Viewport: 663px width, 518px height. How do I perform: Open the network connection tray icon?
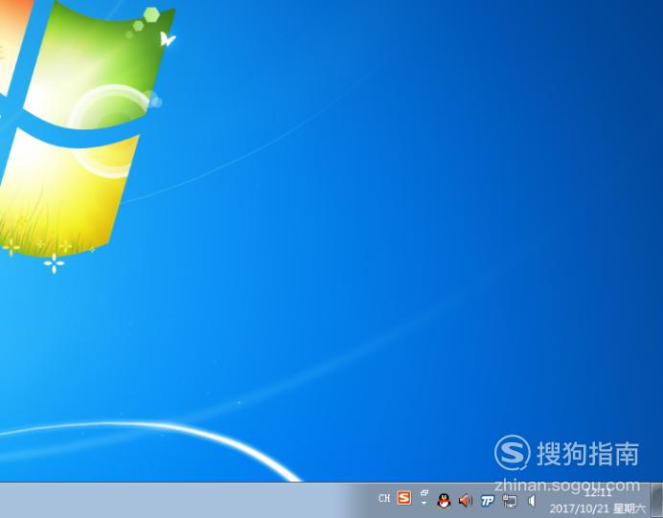(x=510, y=501)
